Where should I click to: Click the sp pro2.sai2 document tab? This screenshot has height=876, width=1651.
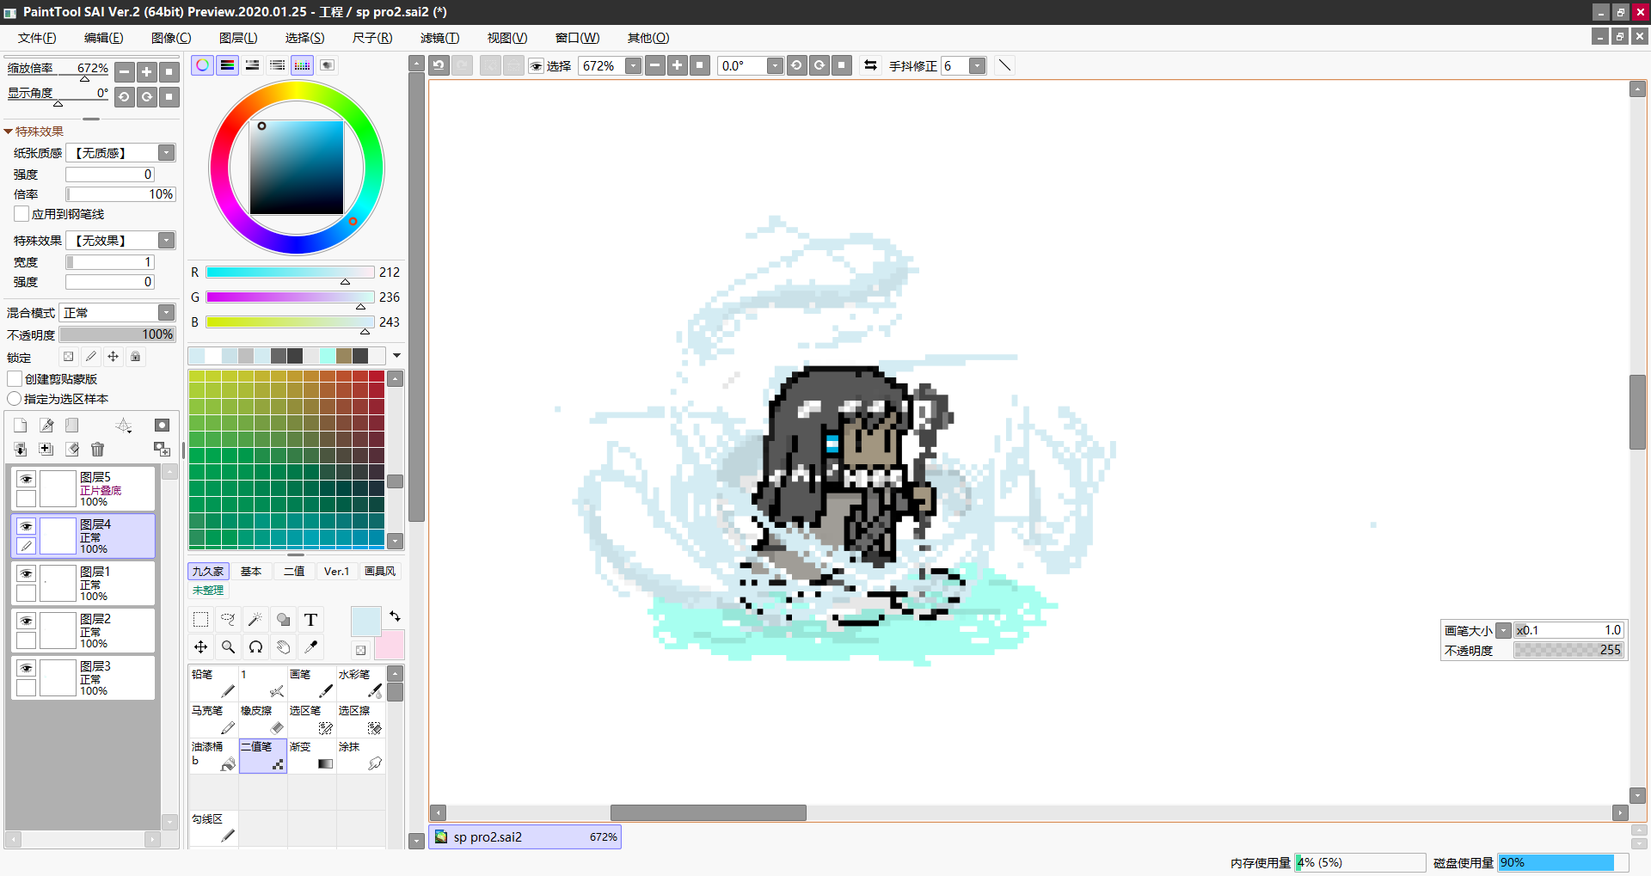525,836
